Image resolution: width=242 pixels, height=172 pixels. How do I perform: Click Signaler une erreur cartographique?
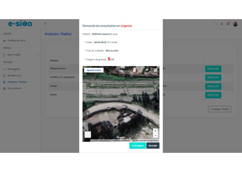145,141
